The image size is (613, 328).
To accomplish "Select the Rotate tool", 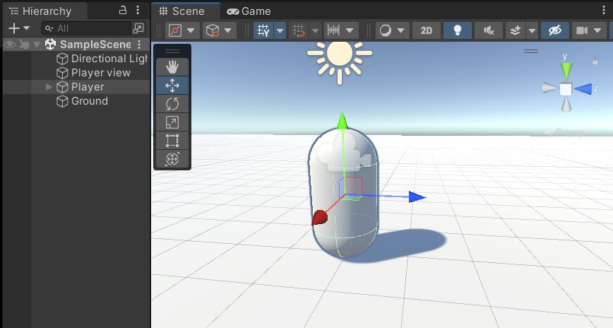I will pyautogui.click(x=172, y=104).
